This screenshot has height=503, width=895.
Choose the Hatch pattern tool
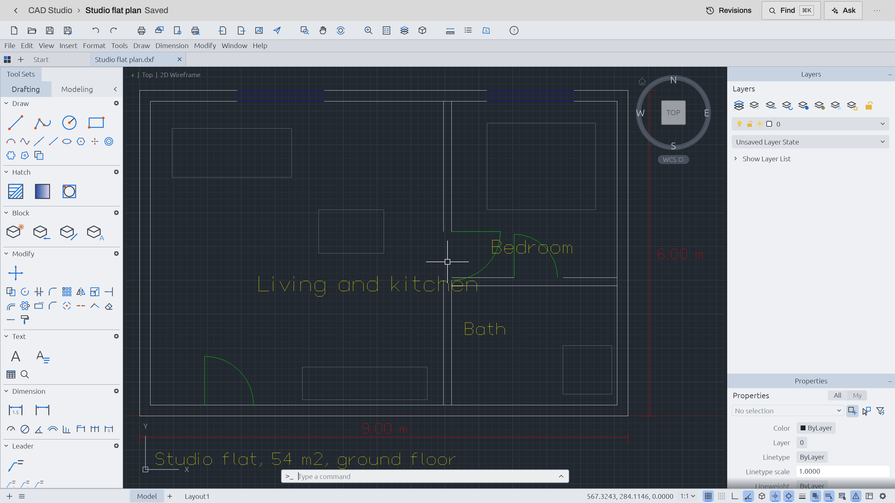(16, 191)
